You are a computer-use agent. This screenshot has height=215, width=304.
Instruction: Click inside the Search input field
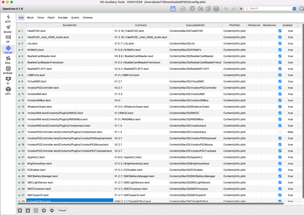tap(271, 8)
